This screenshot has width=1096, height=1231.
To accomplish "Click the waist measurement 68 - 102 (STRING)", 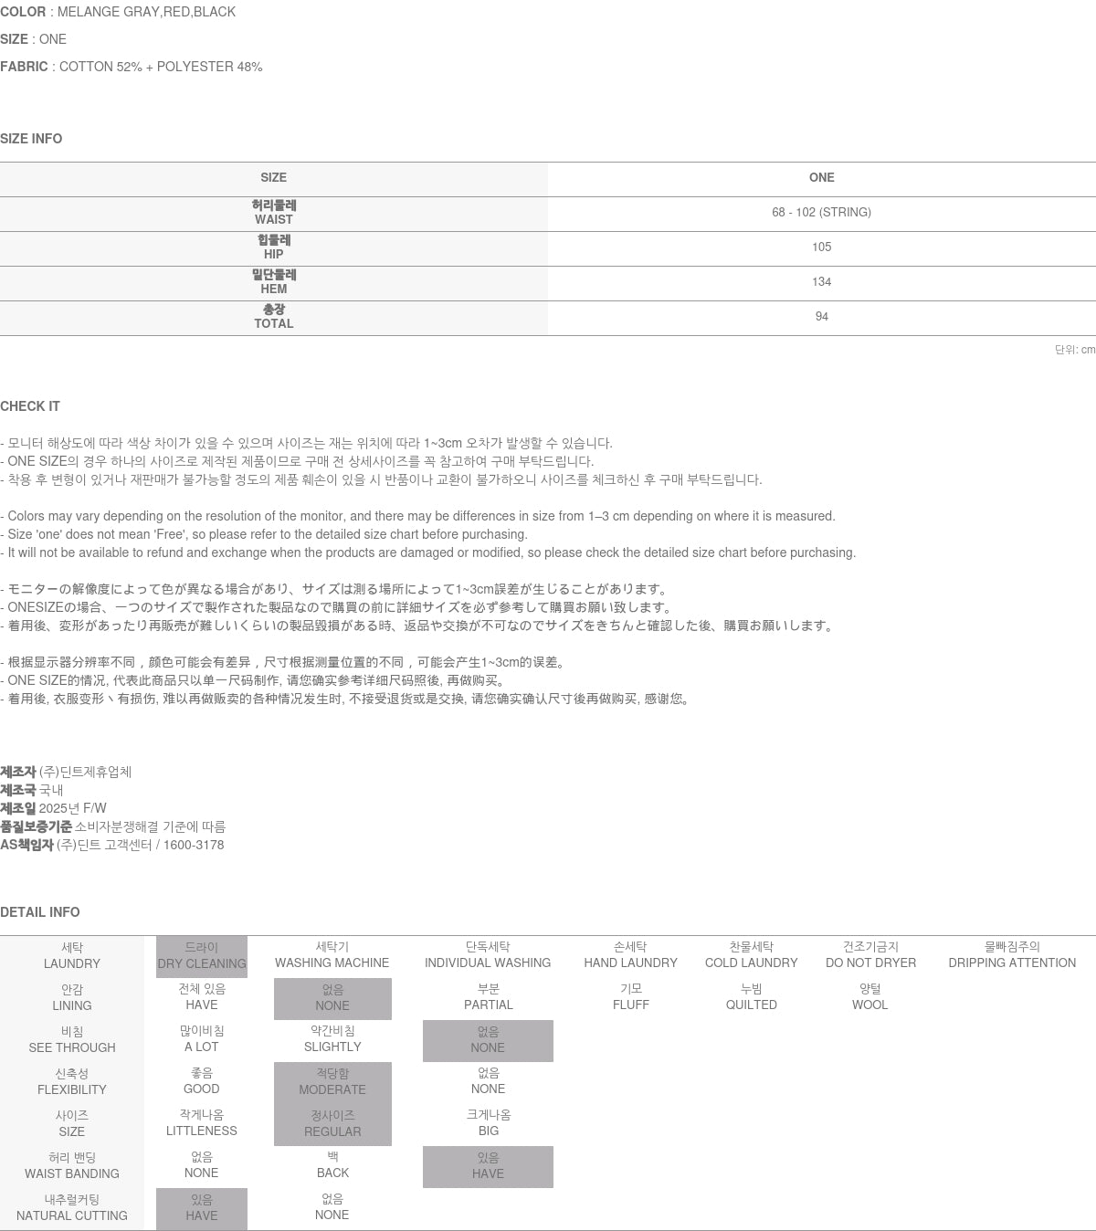I will click(x=821, y=213).
